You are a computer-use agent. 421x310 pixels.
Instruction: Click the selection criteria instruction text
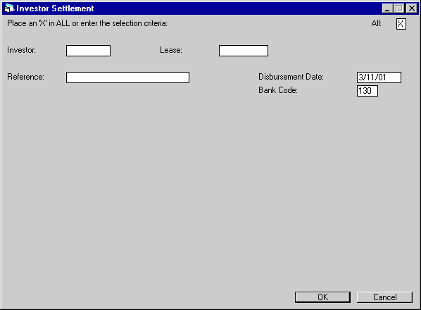click(x=87, y=23)
